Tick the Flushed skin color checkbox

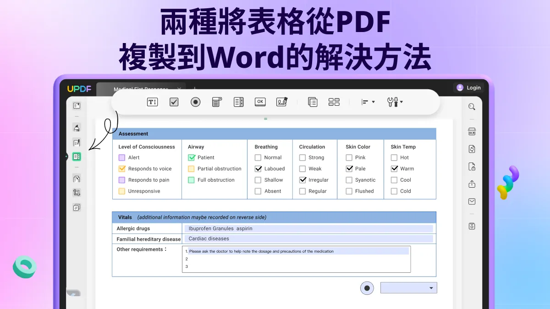tap(349, 191)
